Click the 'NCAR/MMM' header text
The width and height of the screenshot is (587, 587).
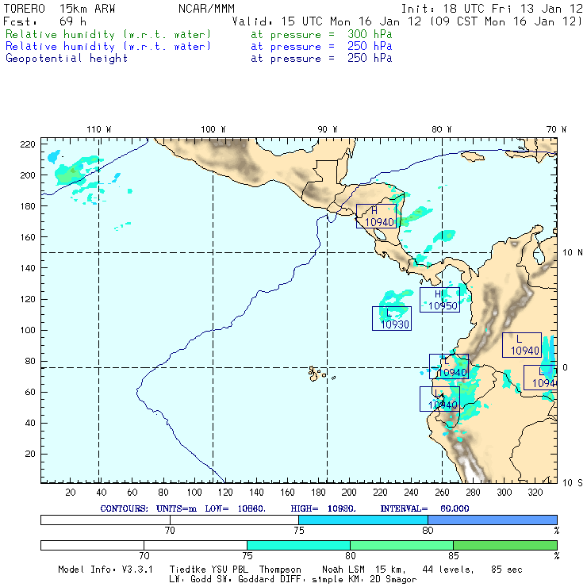[x=206, y=9]
